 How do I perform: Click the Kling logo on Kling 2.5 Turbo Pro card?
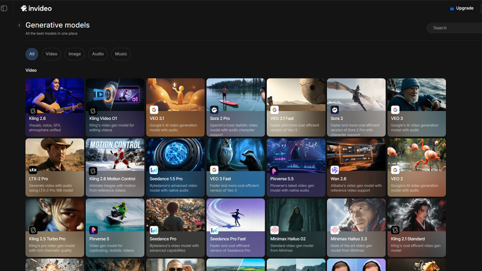tap(33, 230)
